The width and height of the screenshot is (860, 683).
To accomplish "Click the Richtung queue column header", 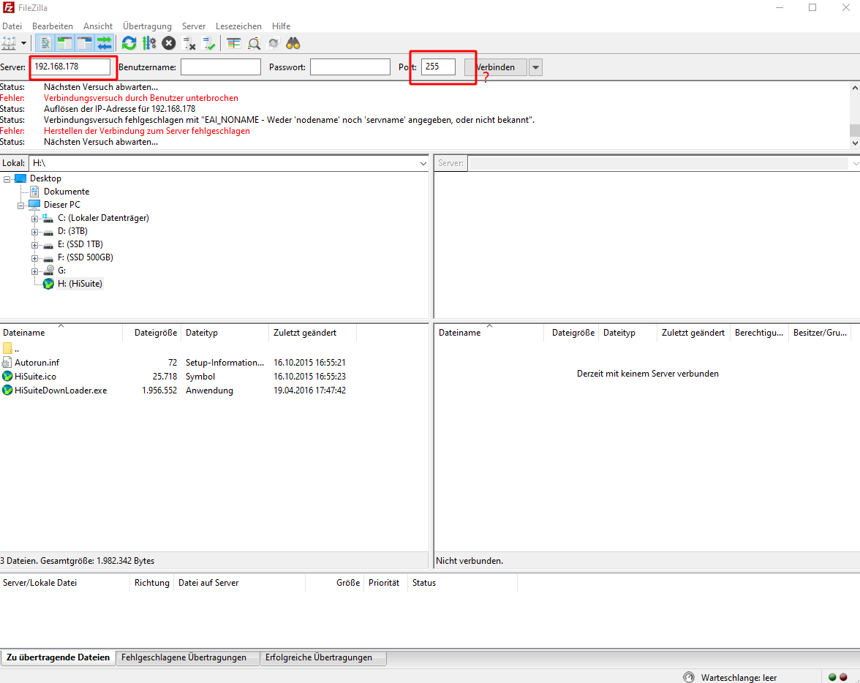I will (x=152, y=583).
